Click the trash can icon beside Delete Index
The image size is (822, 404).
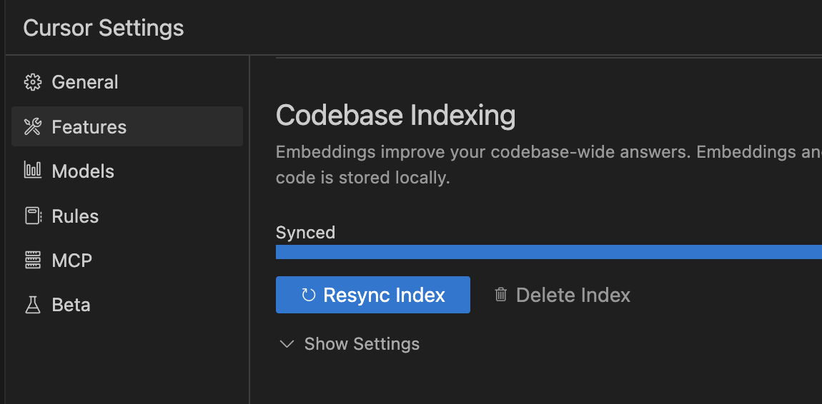(500, 295)
